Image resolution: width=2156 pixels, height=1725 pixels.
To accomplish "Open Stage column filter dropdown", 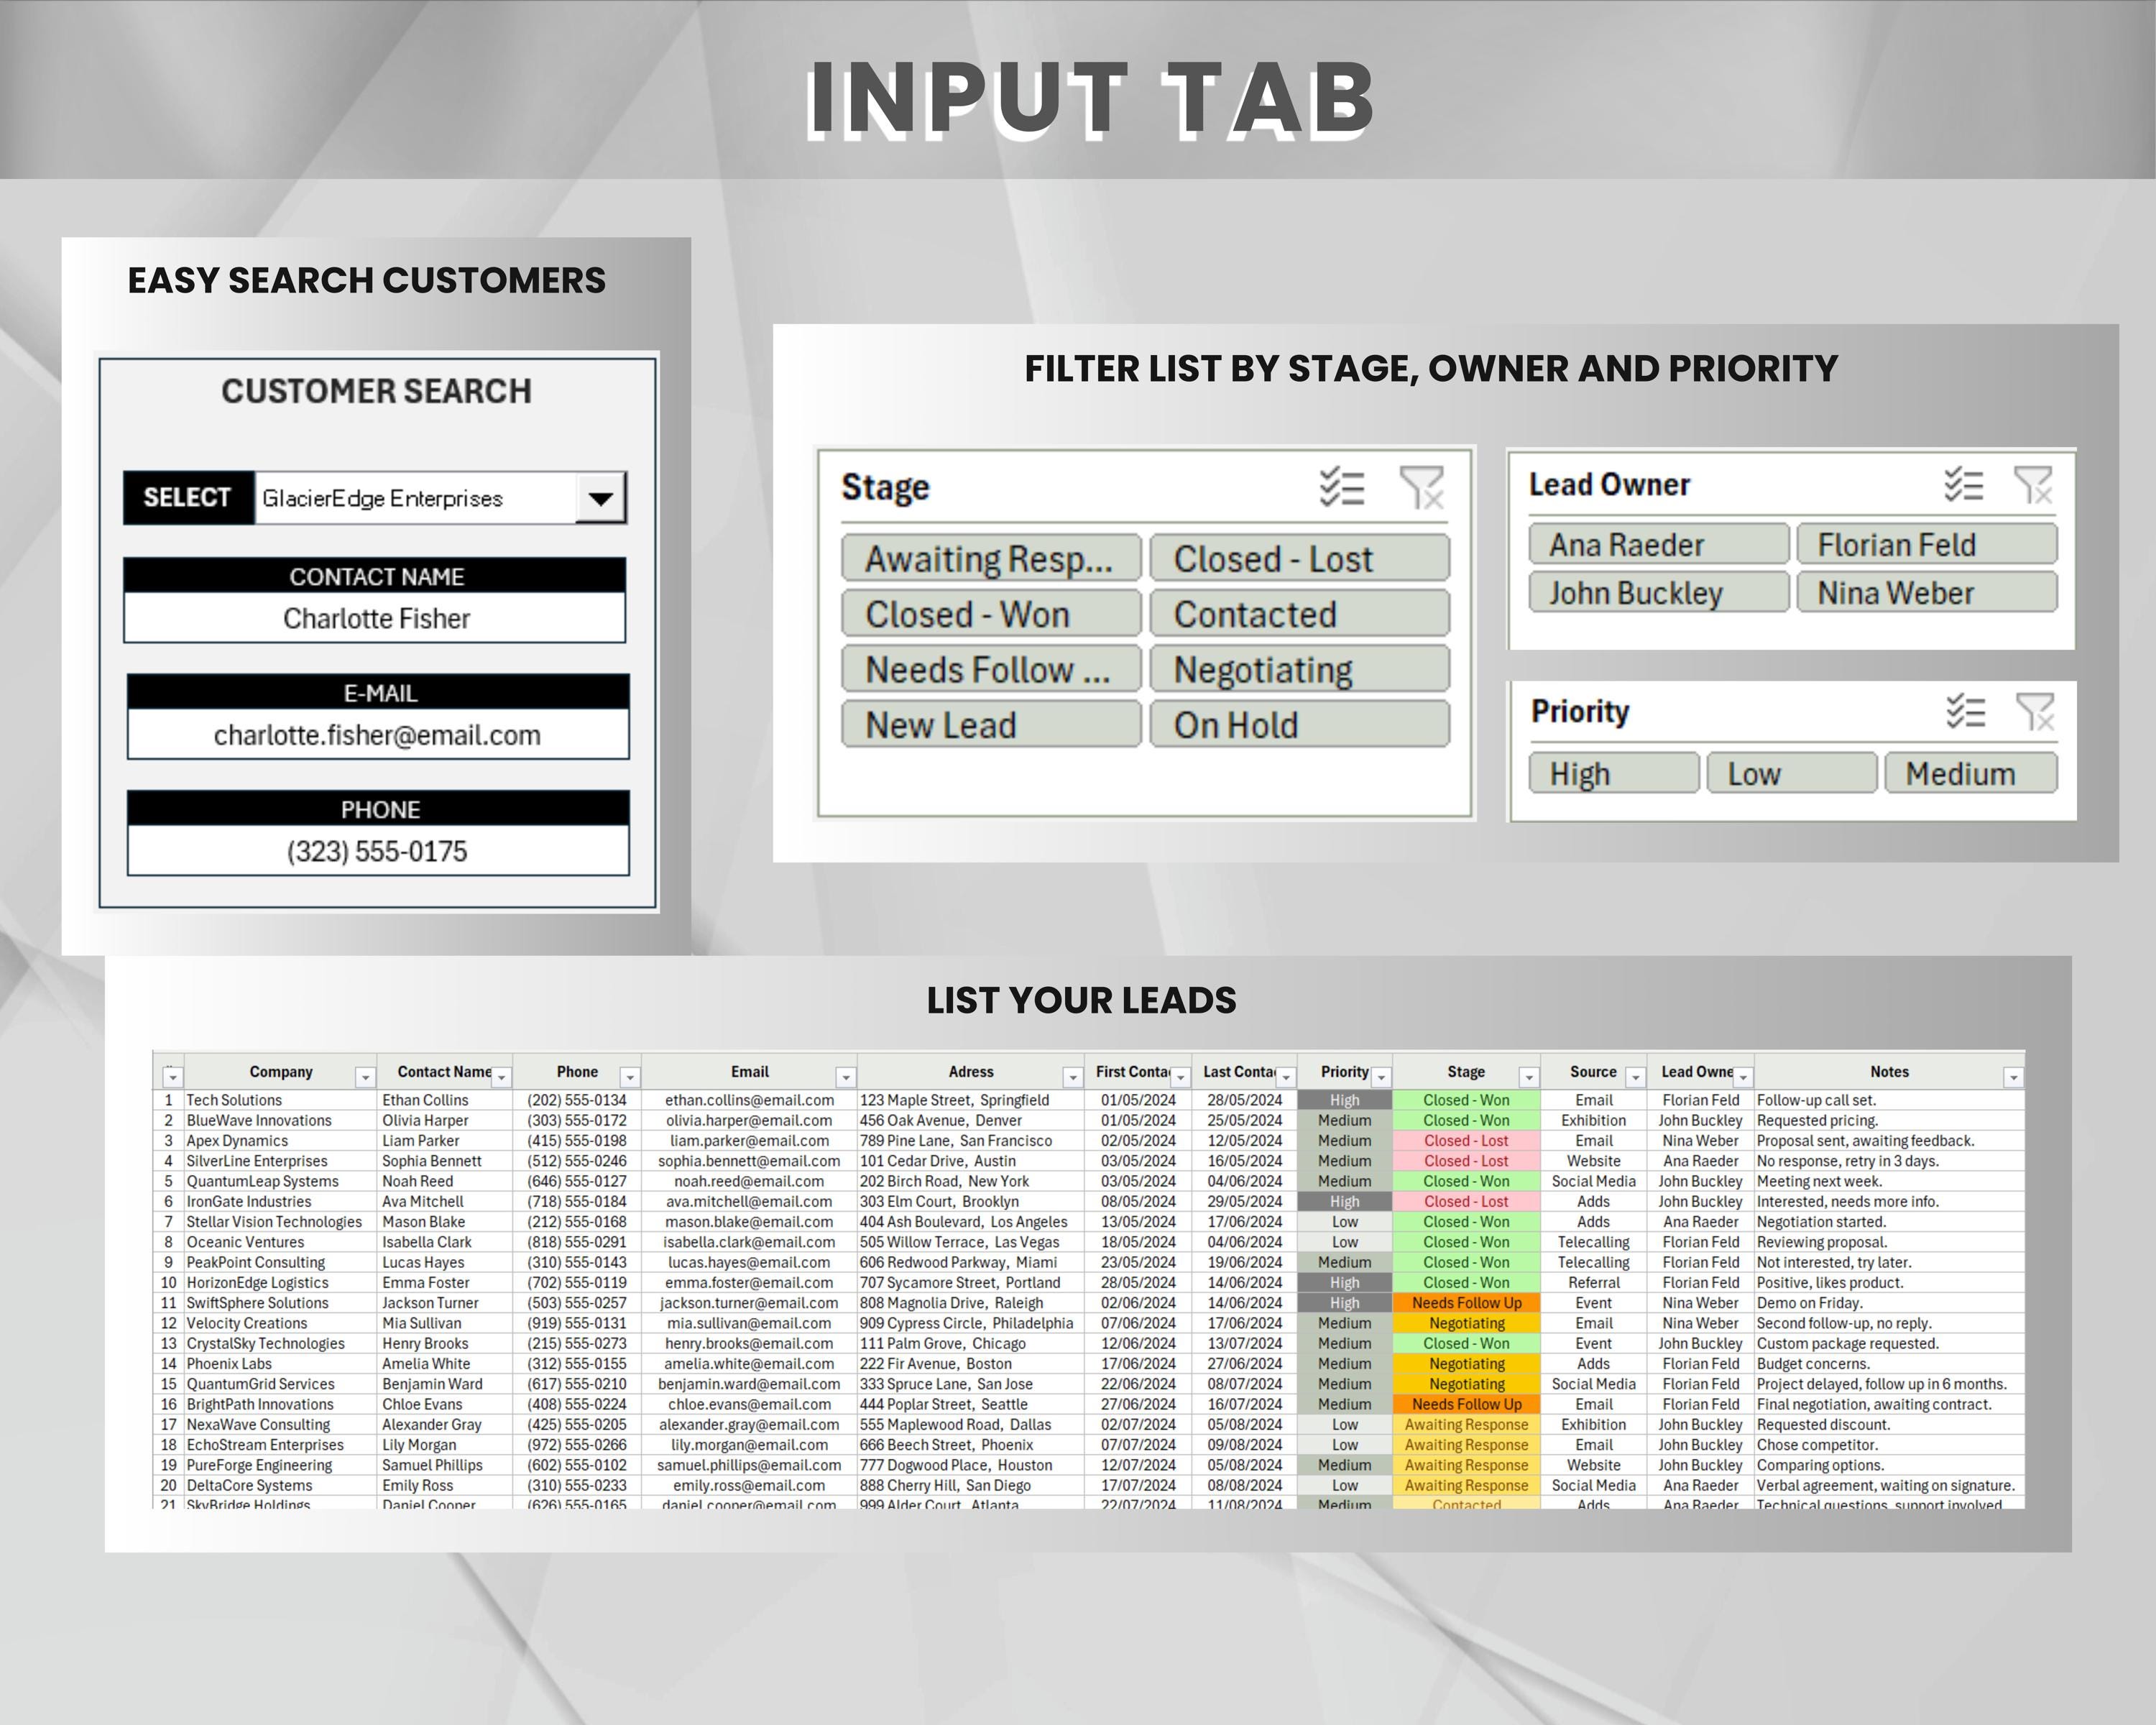I will 1529,1077.
